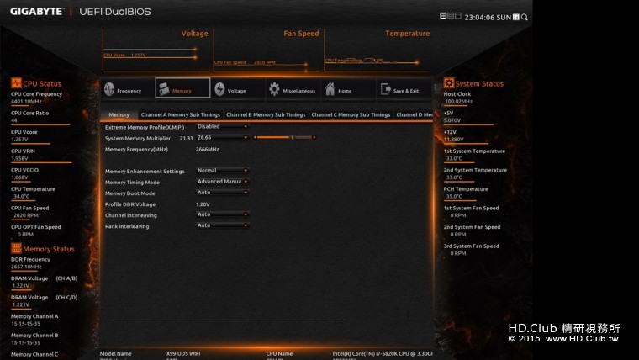Select the Voltage menu label
This screenshot has width=639, height=360.
[x=237, y=91]
